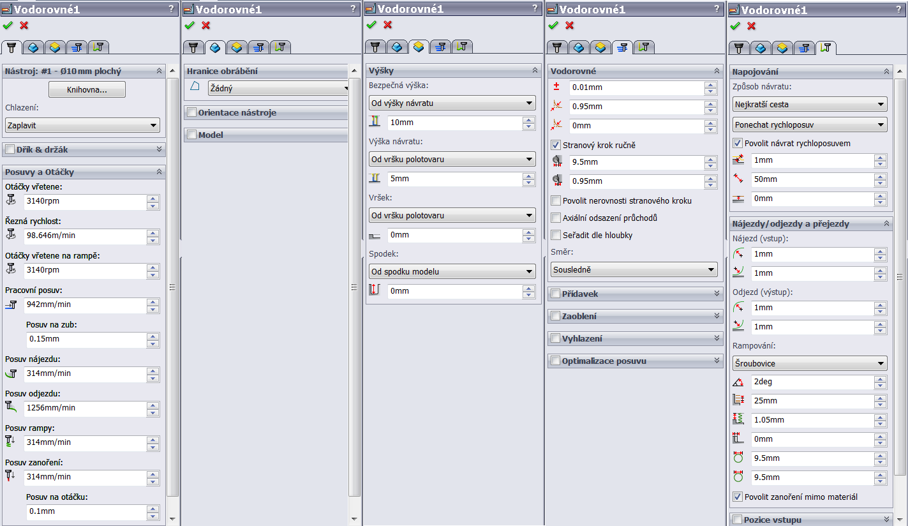Check the Orientace nástroje option

pyautogui.click(x=191, y=113)
